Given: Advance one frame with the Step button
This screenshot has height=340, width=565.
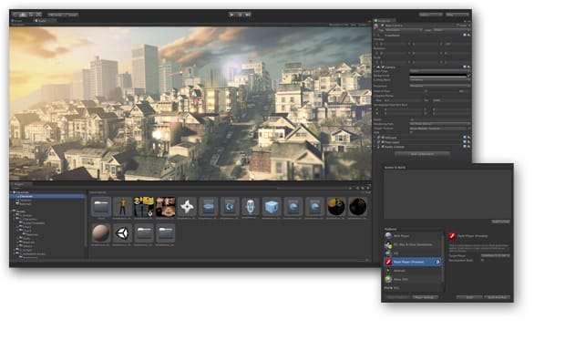Looking at the screenshot, I should pos(248,15).
